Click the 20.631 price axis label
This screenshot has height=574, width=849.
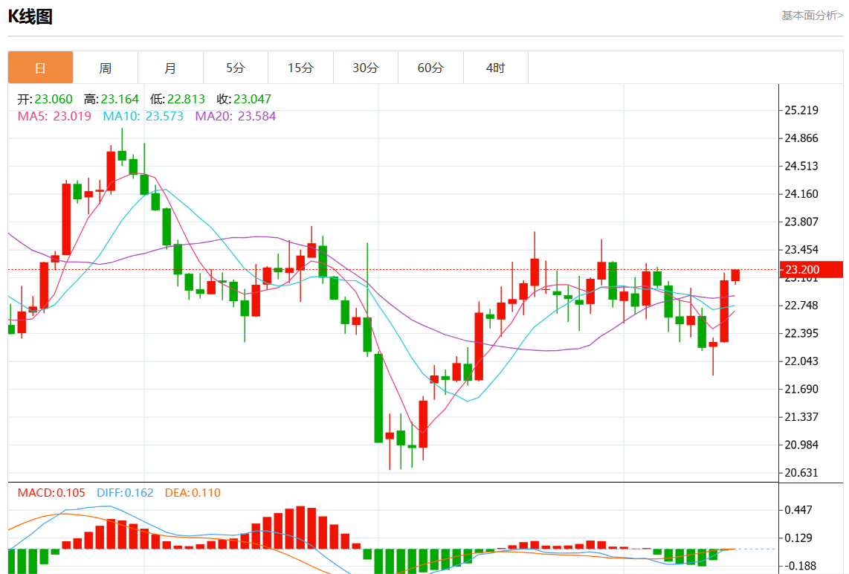point(801,473)
